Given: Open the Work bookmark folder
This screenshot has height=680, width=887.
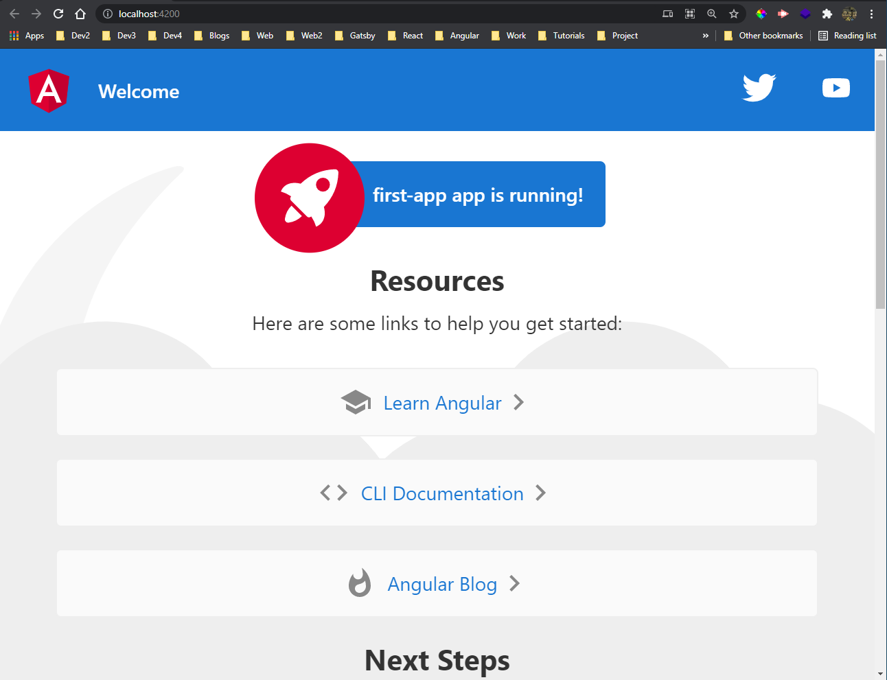Looking at the screenshot, I should [509, 36].
